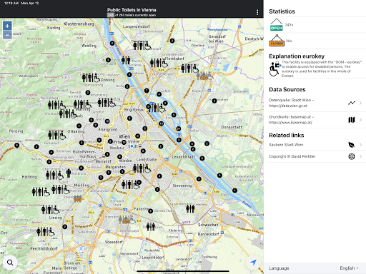Expand the basemap.at Grundkarte chevron
This screenshot has width=366, height=274.
tap(360, 120)
